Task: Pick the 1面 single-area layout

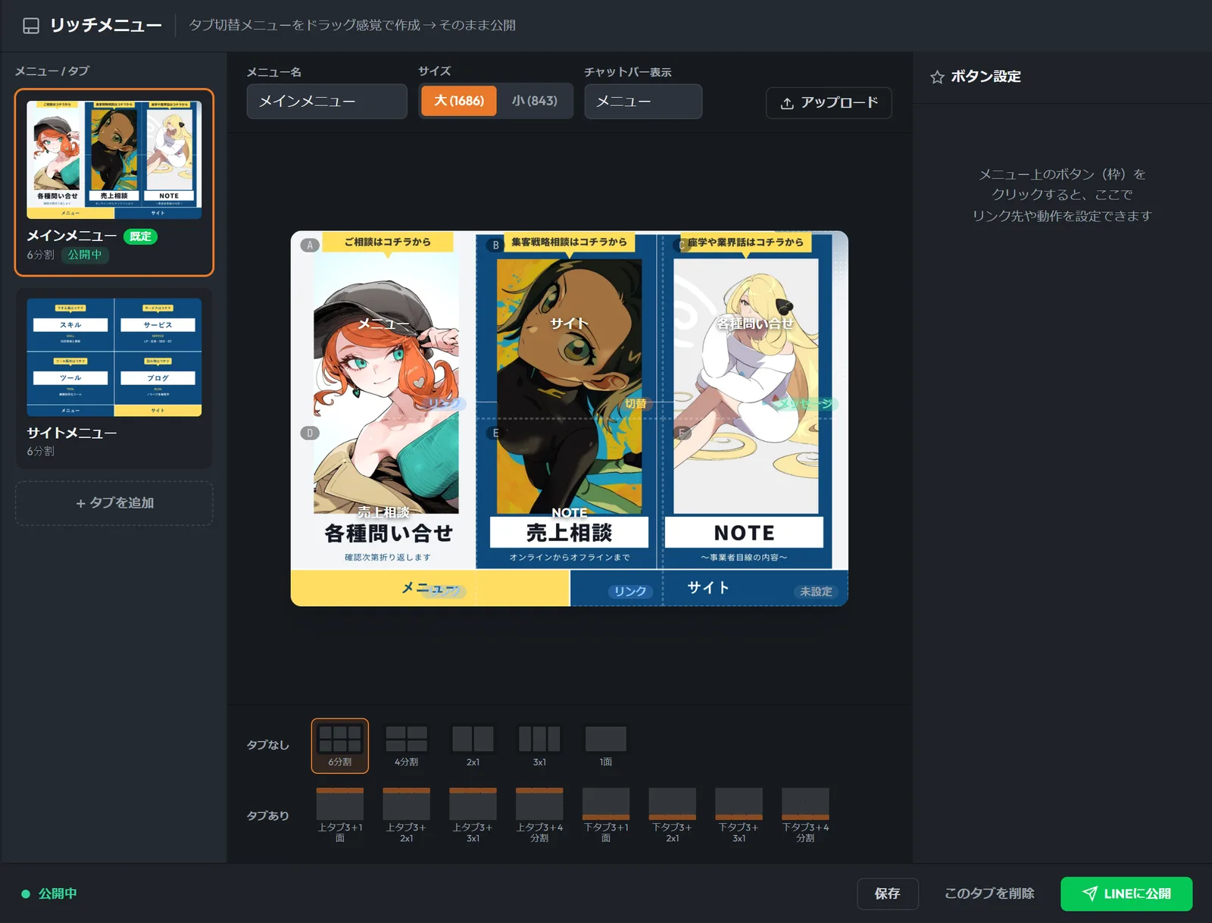Action: [x=606, y=746]
